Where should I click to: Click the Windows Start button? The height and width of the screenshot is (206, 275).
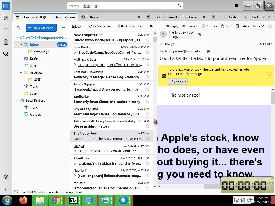pyautogui.click(x=7, y=200)
